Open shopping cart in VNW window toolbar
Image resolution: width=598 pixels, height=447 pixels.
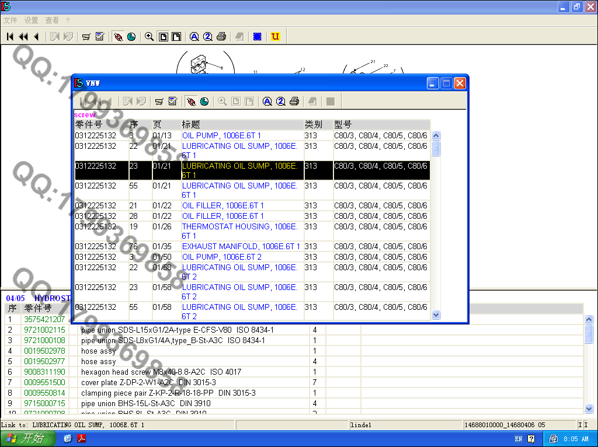tap(159, 102)
